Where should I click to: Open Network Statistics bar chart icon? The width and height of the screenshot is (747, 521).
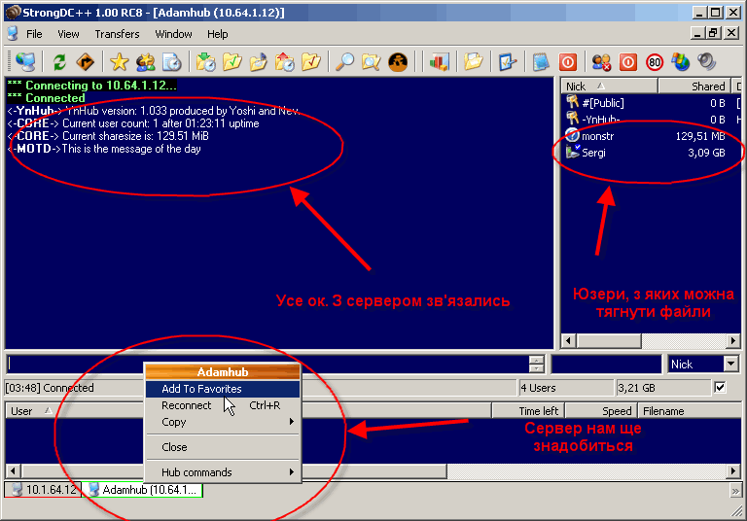[439, 62]
